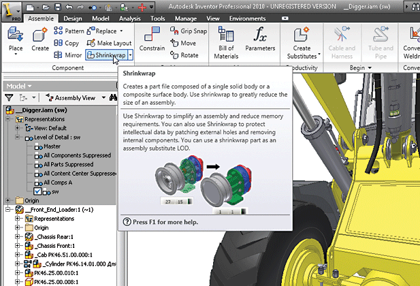The image size is (420, 286).
Task: Click the New document icon in quick access toolbar
Action: (30, 7)
